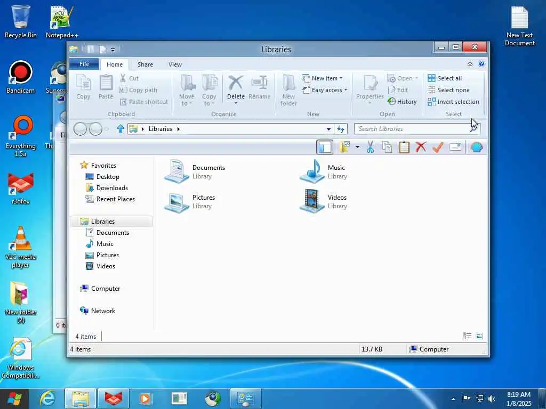Click the clipboard Paste icon in lower toolbar
546x409 pixels.
point(404,147)
